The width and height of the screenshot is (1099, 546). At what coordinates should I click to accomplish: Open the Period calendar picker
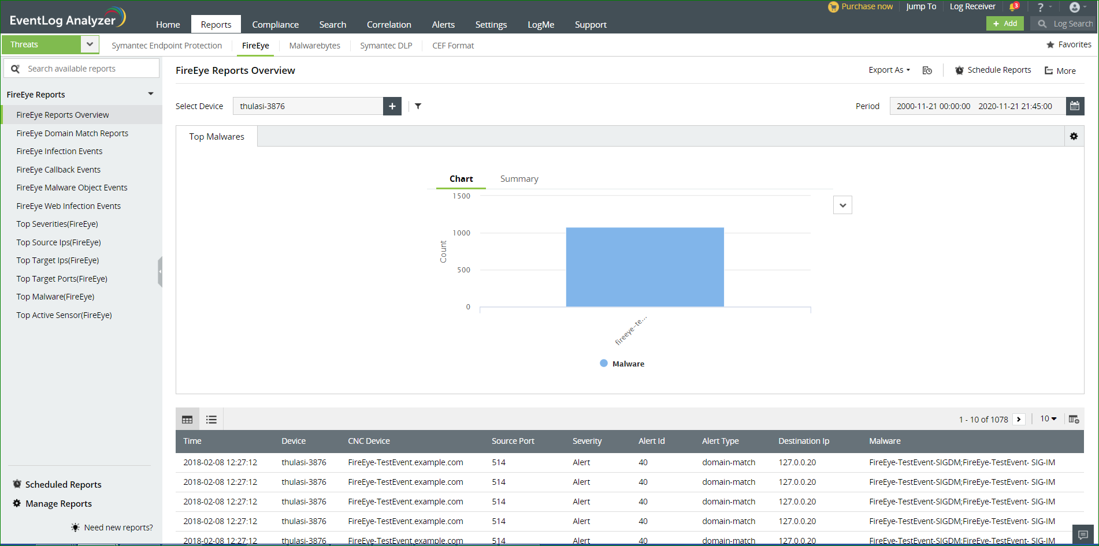[1075, 106]
